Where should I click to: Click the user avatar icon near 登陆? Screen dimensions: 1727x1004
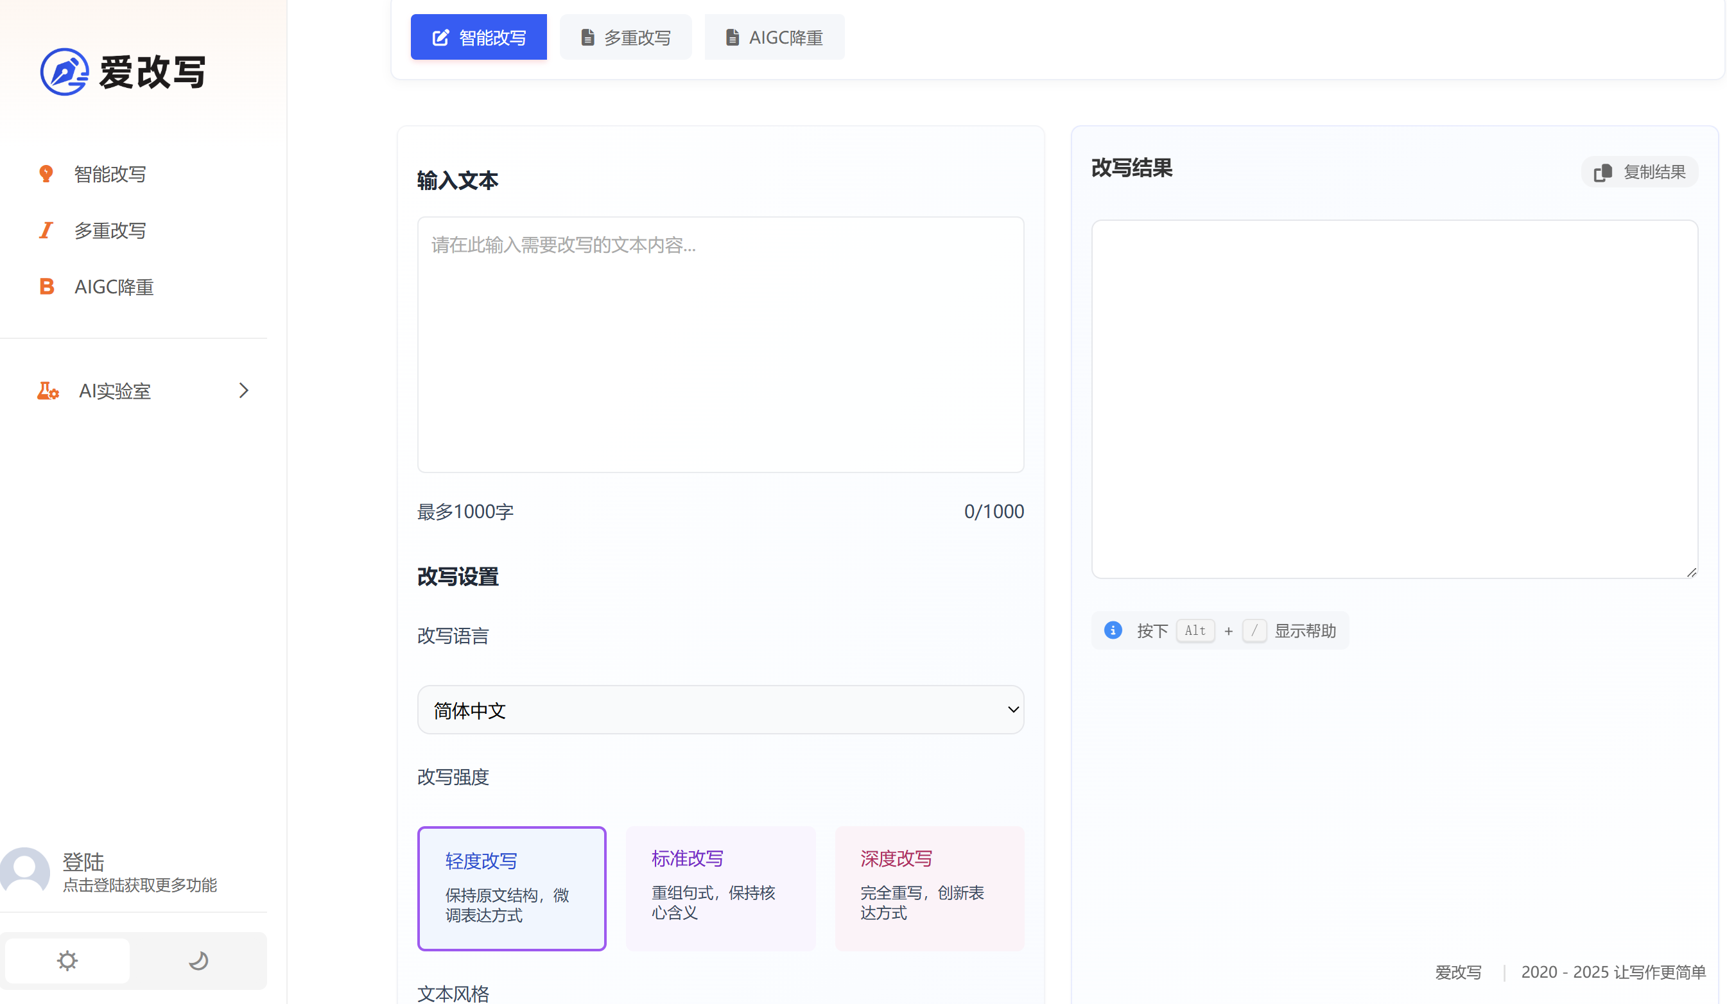coord(24,872)
